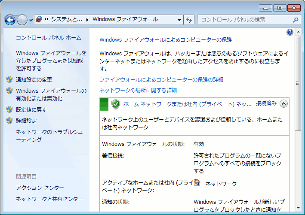Click the firewall icon in address bar

click(39, 20)
